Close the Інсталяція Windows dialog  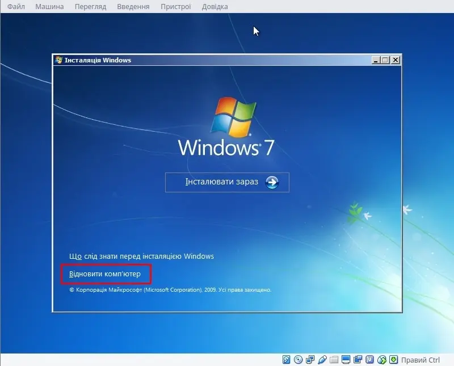click(x=395, y=60)
